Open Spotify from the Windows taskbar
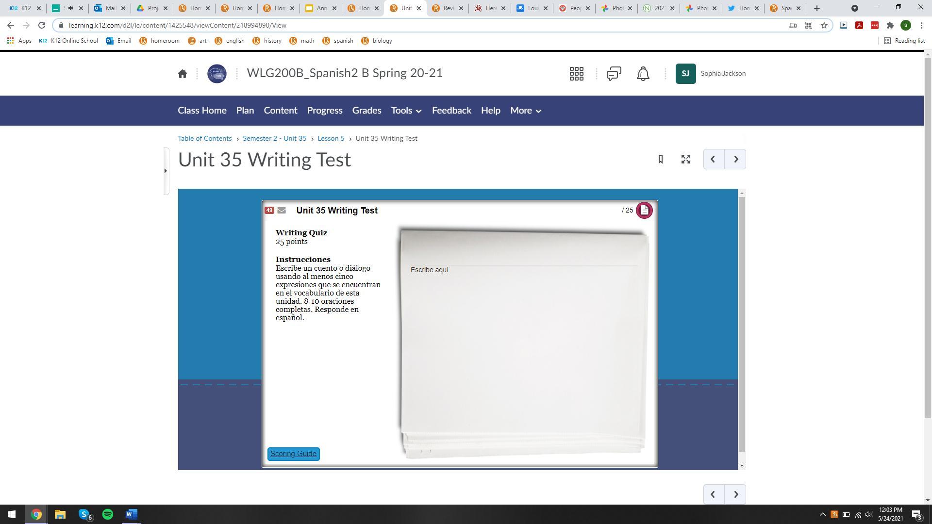This screenshot has width=932, height=524. (x=108, y=514)
